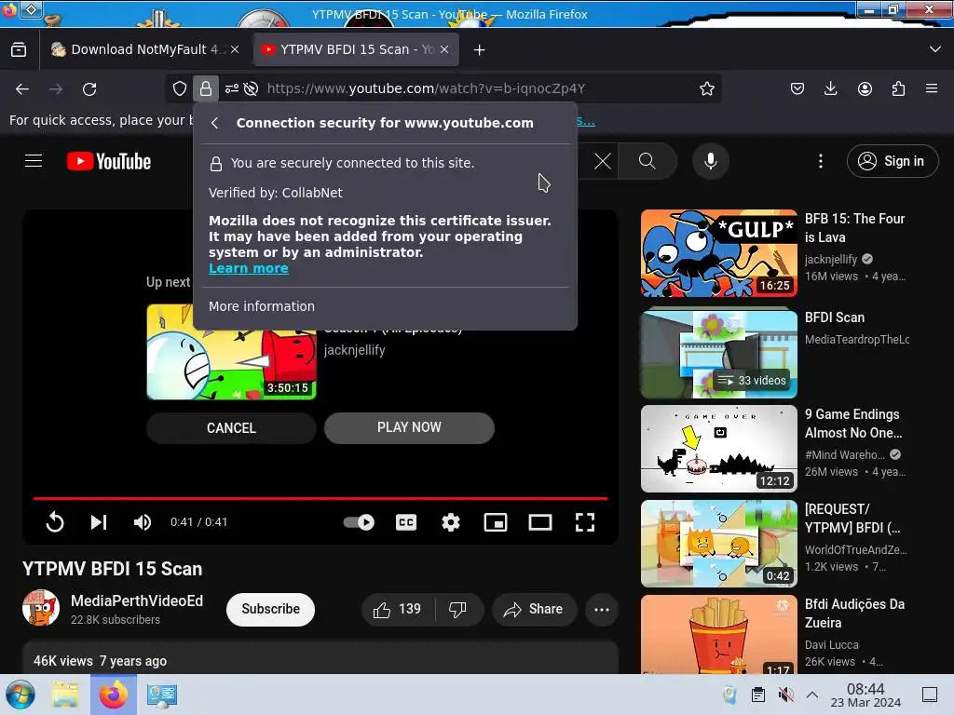This screenshot has width=954, height=715.
Task: Start voice search with the microphone
Action: pyautogui.click(x=710, y=161)
